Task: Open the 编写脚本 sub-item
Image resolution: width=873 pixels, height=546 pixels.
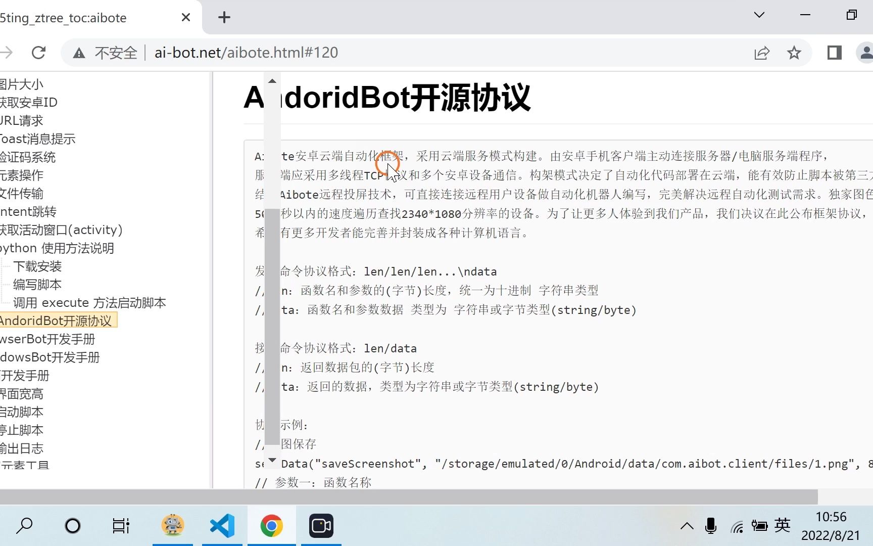Action: [37, 285]
